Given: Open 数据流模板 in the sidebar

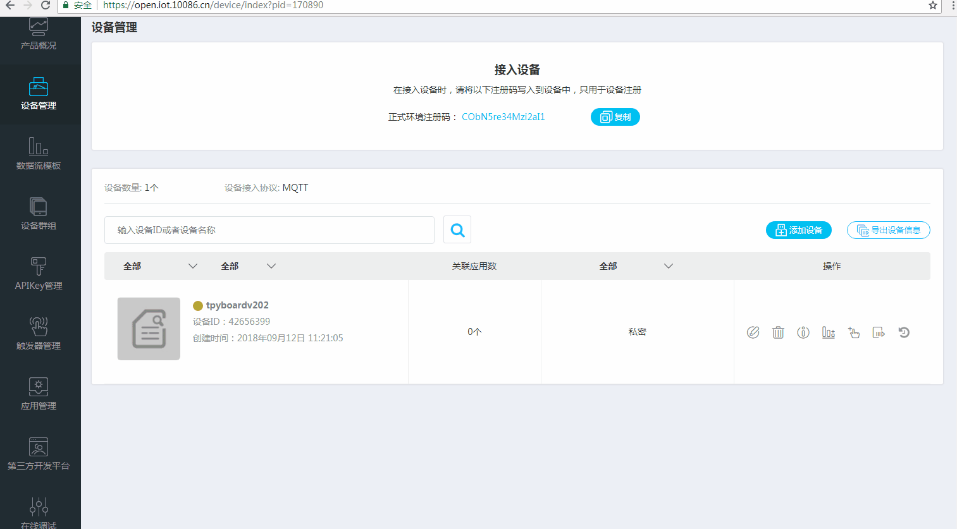Looking at the screenshot, I should pyautogui.click(x=39, y=154).
